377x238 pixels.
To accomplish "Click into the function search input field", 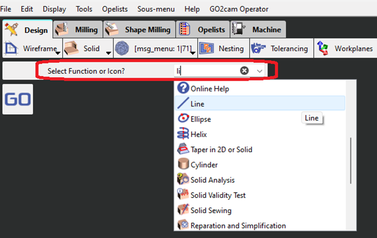I will tap(206, 71).
